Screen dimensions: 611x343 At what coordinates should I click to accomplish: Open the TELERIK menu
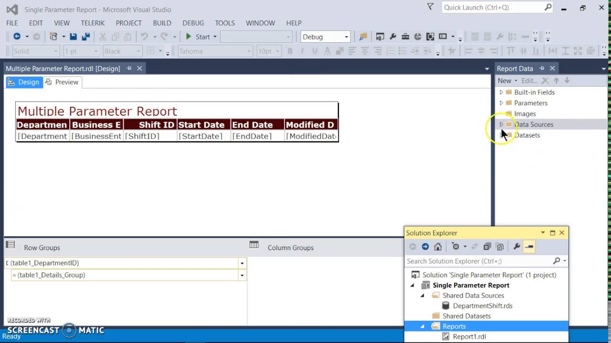pyautogui.click(x=93, y=23)
